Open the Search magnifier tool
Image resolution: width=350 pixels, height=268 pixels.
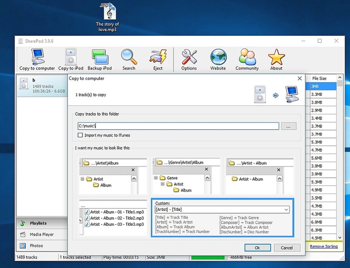click(129, 60)
